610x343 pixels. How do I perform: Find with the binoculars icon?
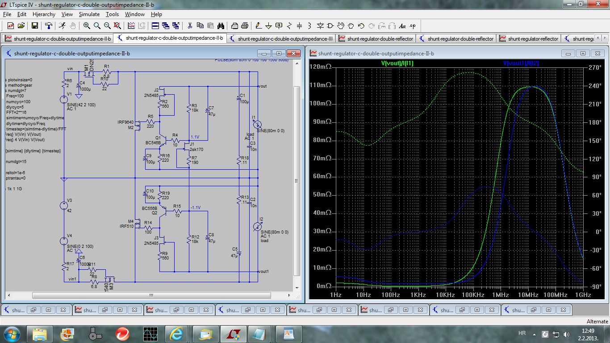(221, 25)
